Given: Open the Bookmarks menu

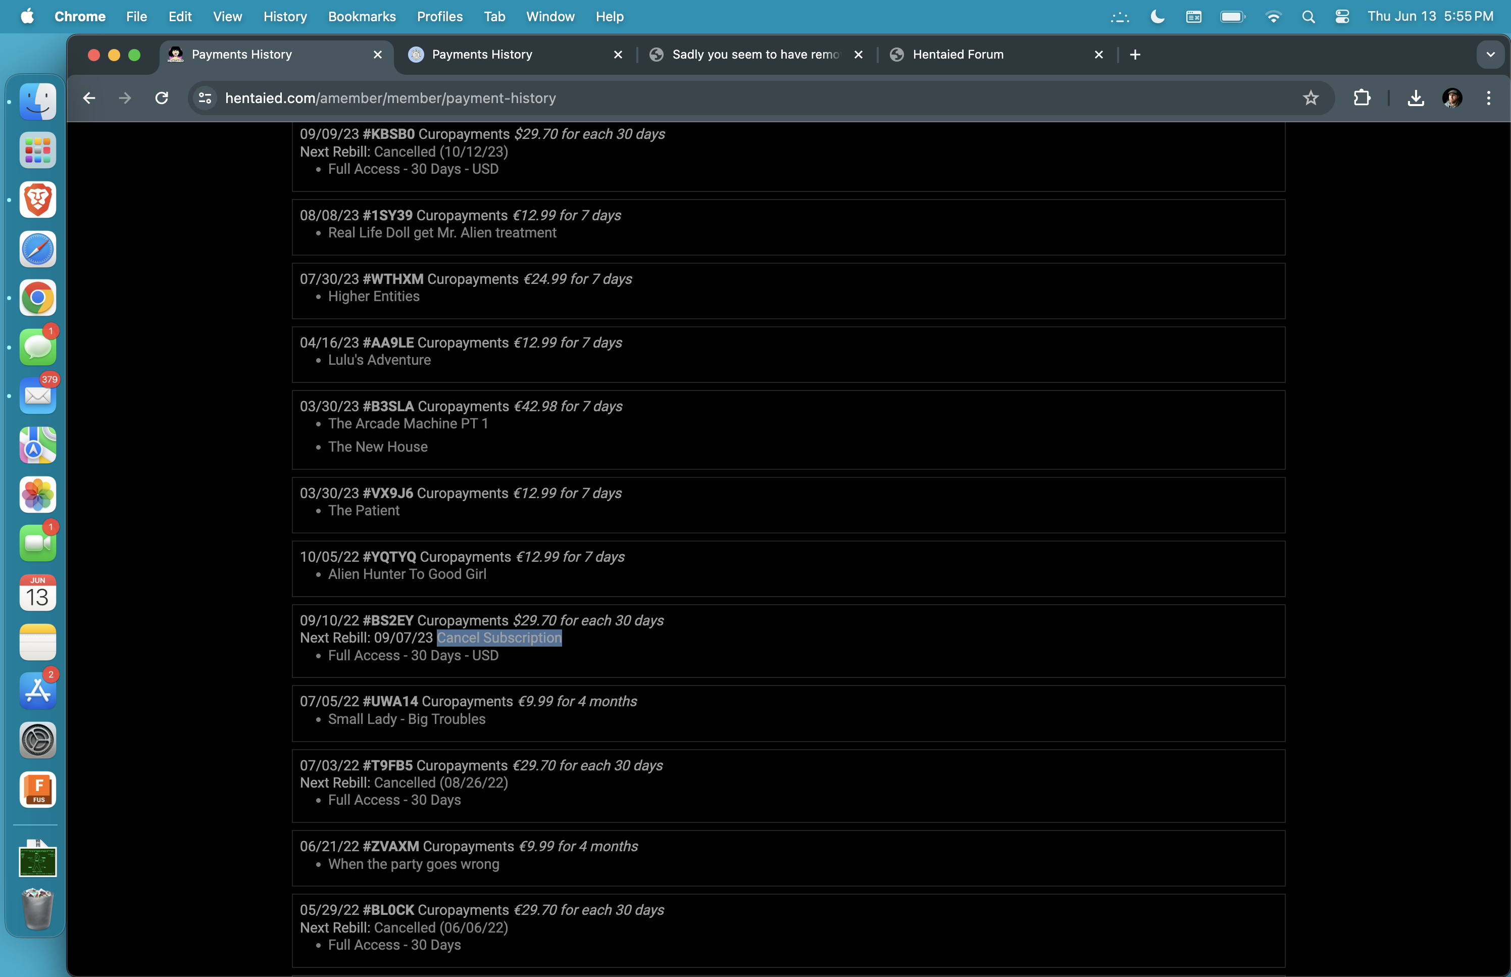Looking at the screenshot, I should pyautogui.click(x=362, y=17).
